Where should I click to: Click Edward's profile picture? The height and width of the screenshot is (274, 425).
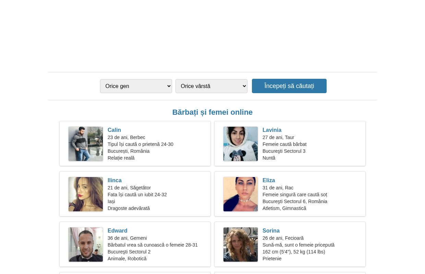[x=86, y=245]
